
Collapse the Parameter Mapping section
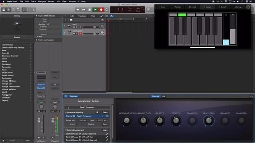pyautogui.click(x=66, y=112)
